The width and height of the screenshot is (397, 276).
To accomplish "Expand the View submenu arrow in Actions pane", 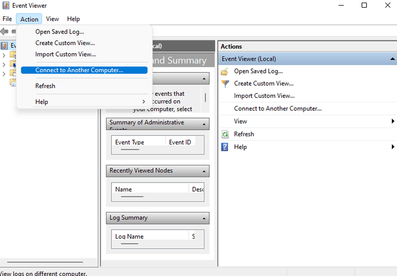I will pyautogui.click(x=393, y=121).
